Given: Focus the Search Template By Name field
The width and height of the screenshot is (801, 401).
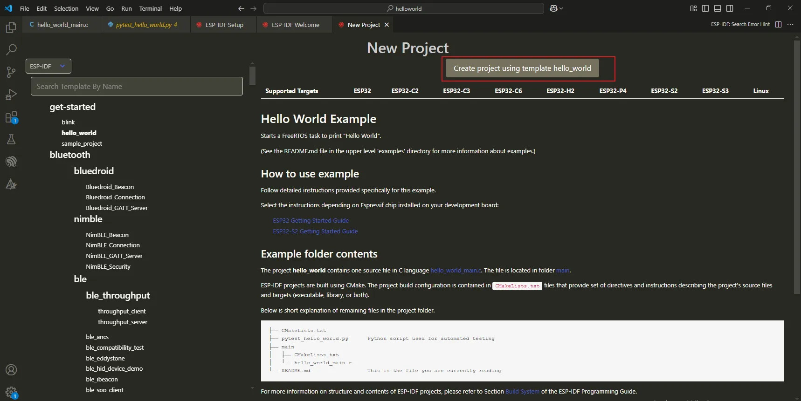Looking at the screenshot, I should [x=137, y=86].
